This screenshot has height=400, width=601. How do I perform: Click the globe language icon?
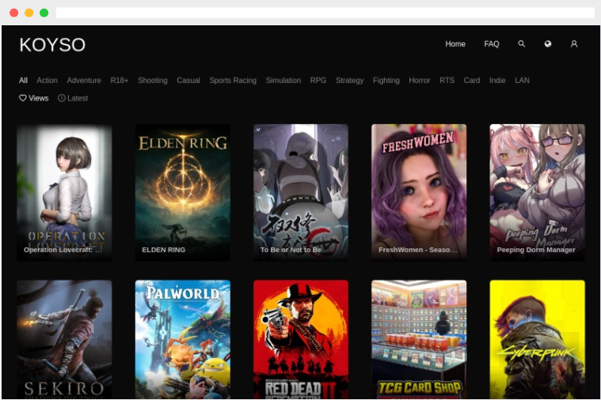[x=548, y=44]
